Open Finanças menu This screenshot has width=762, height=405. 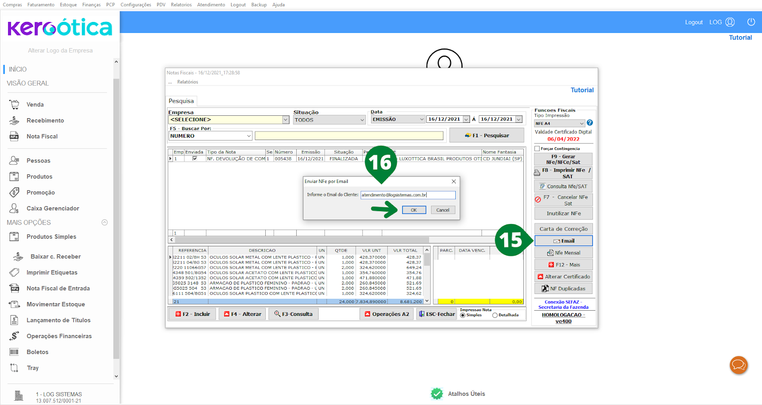(x=91, y=5)
